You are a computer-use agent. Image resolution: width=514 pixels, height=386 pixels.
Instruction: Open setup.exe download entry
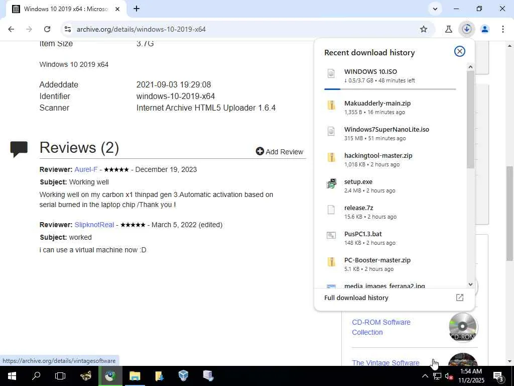click(x=390, y=186)
